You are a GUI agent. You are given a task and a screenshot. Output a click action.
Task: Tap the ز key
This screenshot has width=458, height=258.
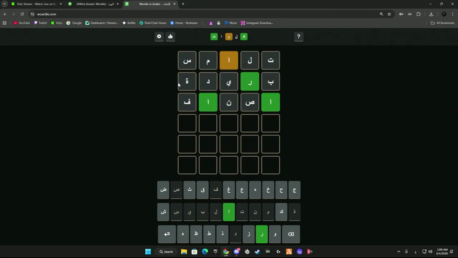(x=249, y=234)
